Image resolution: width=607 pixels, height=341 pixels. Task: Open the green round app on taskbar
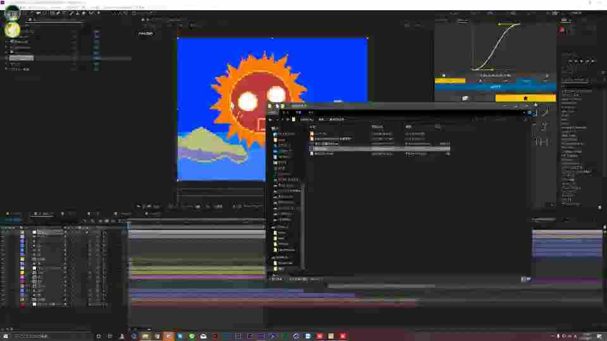(192, 337)
